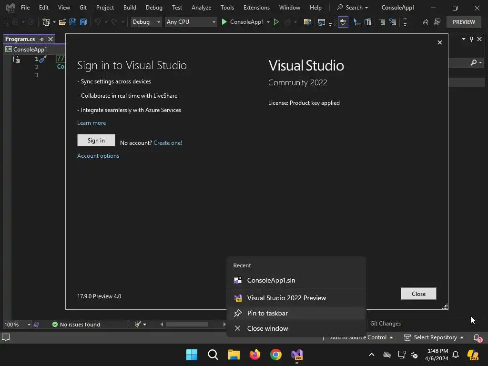Choose Pin to taskbar in jump list

click(x=296, y=313)
